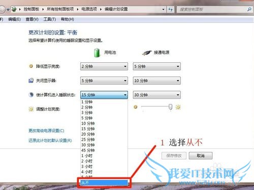Viewport: 254px width, 190px height.
Task: Click the moon icon beside sleep setting
Action: [31, 95]
